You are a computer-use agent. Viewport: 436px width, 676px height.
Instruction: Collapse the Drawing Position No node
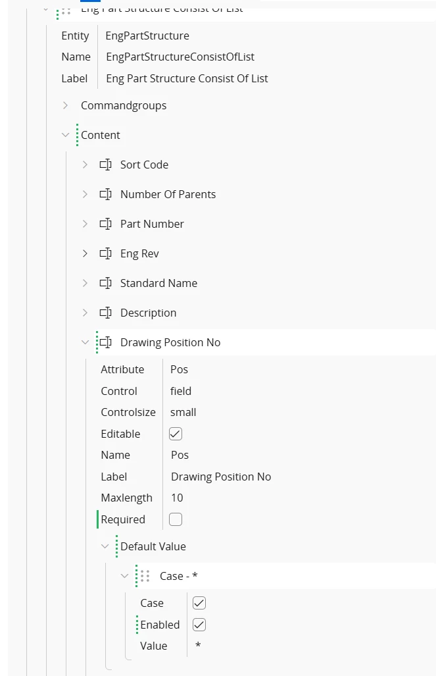tap(85, 342)
